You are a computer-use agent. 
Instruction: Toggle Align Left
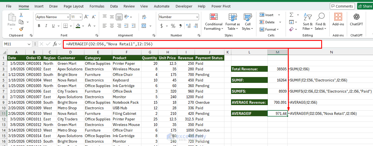pos(105,26)
